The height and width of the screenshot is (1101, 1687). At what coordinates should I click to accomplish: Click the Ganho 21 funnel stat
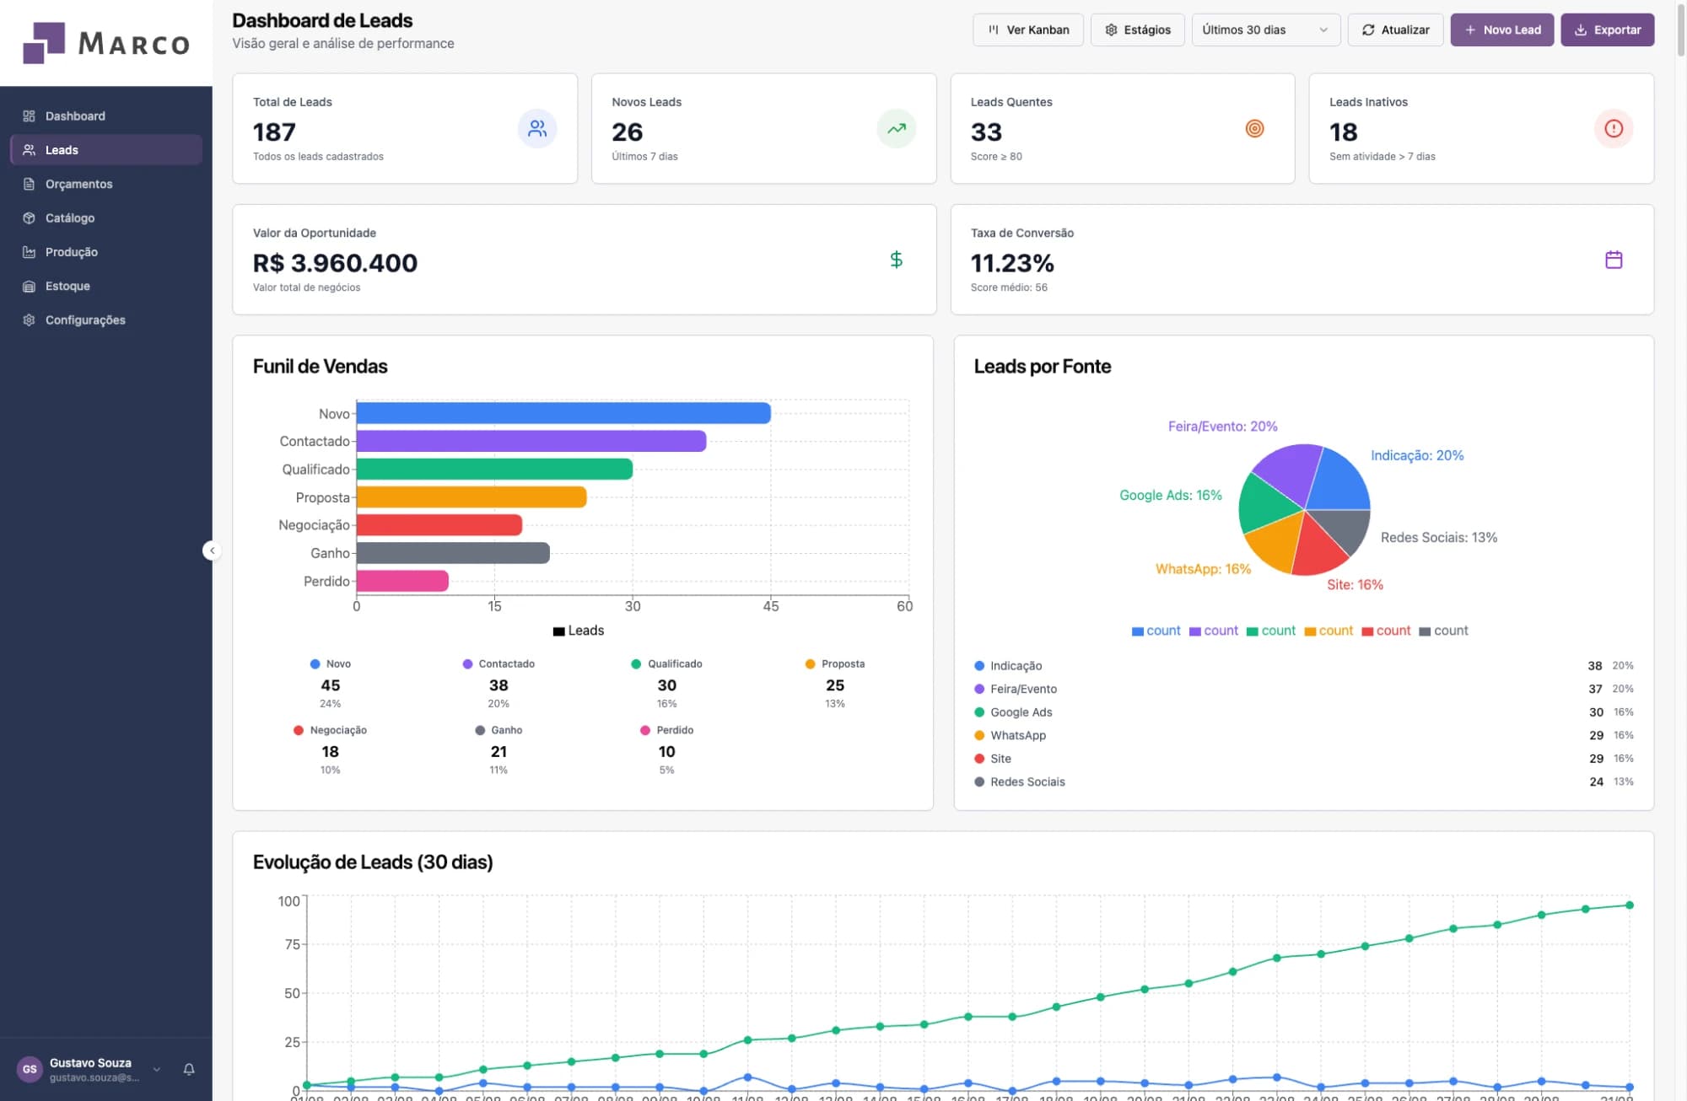[x=499, y=749]
